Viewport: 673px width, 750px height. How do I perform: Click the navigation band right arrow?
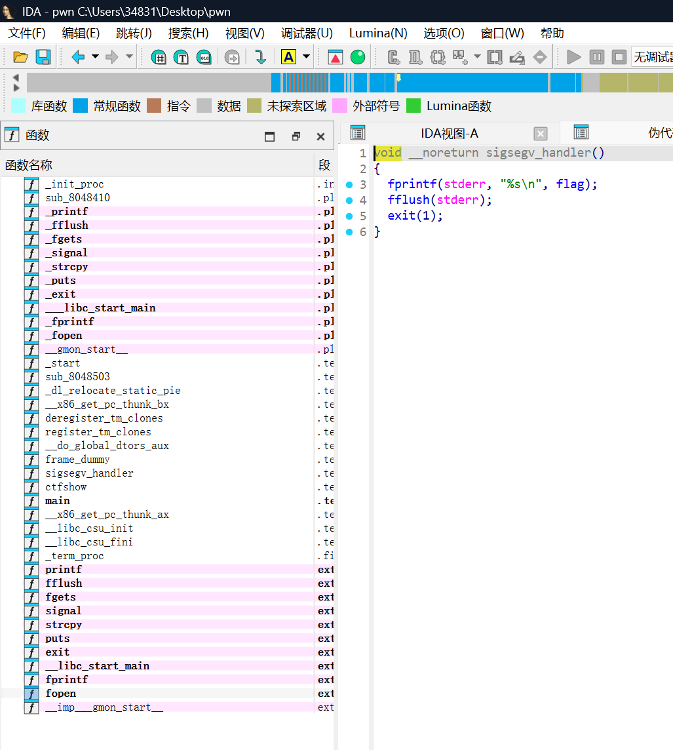pos(16,88)
